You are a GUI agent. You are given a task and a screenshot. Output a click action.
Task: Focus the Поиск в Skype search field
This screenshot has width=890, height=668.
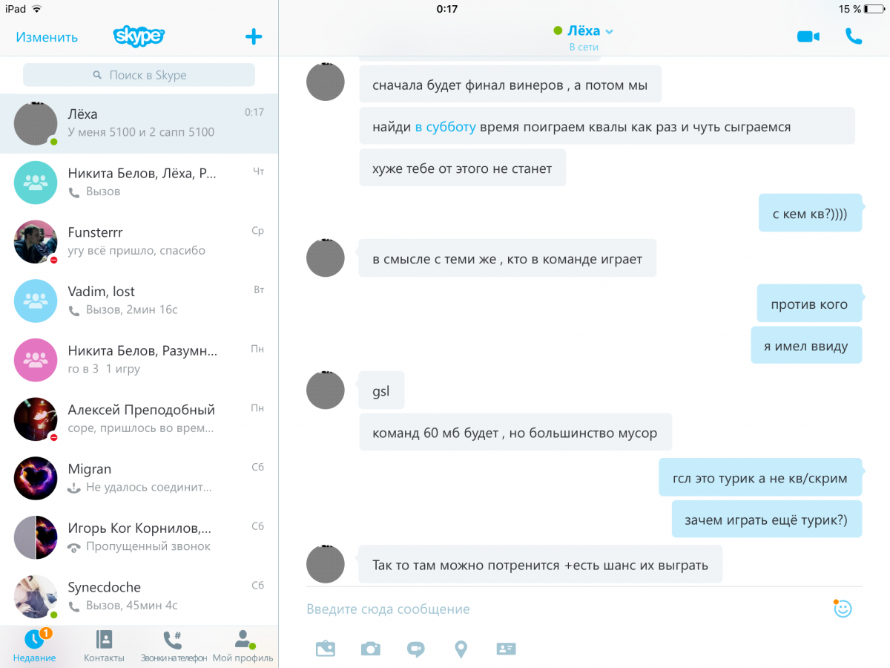139,75
